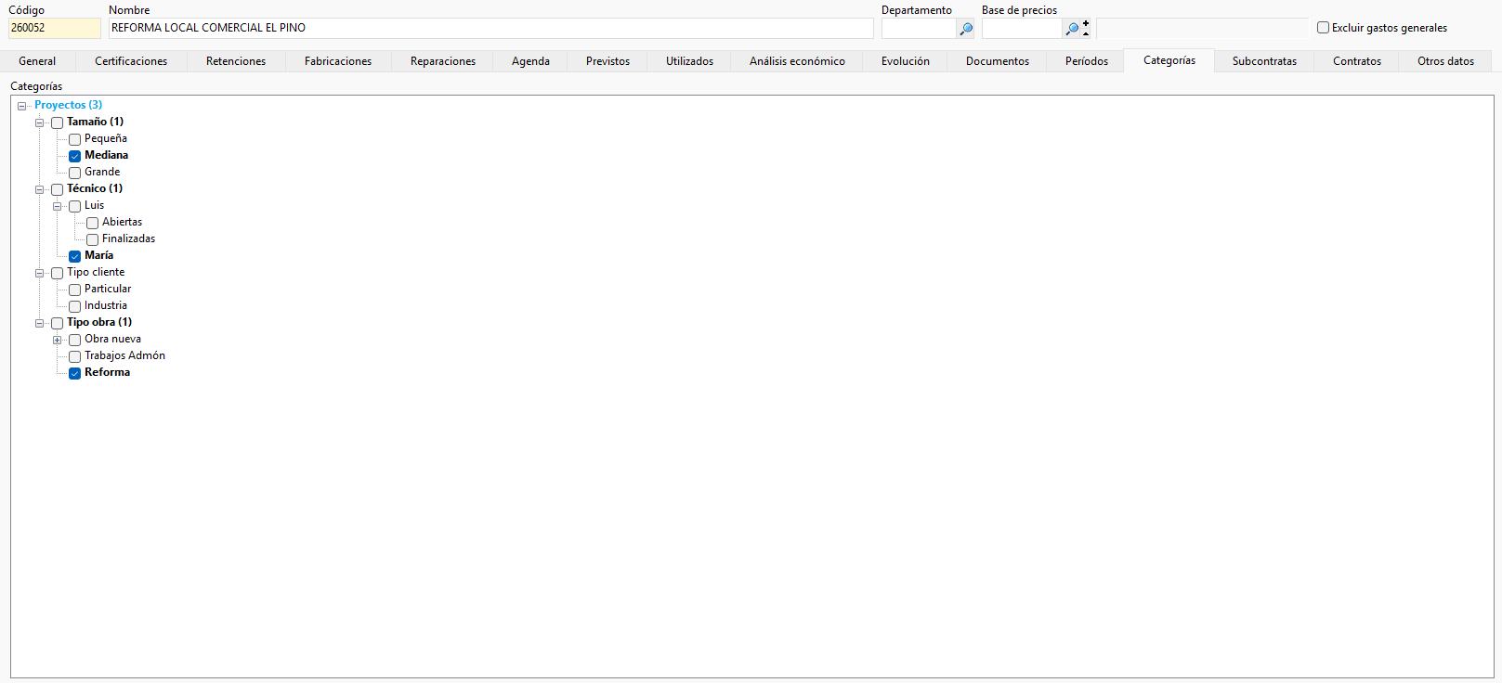Viewport: 1502px width, 683px height.
Task: Expand the Obra nueva node
Action: coord(57,340)
